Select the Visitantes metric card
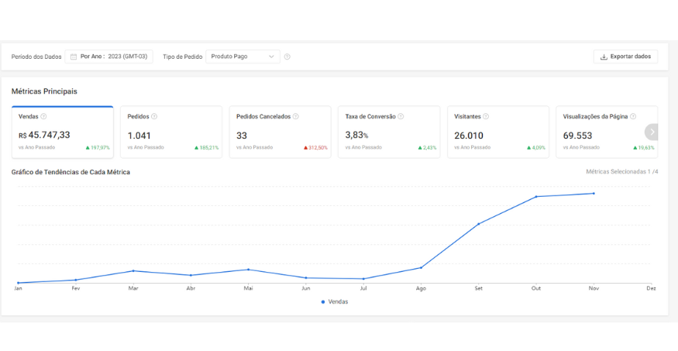 (x=498, y=132)
